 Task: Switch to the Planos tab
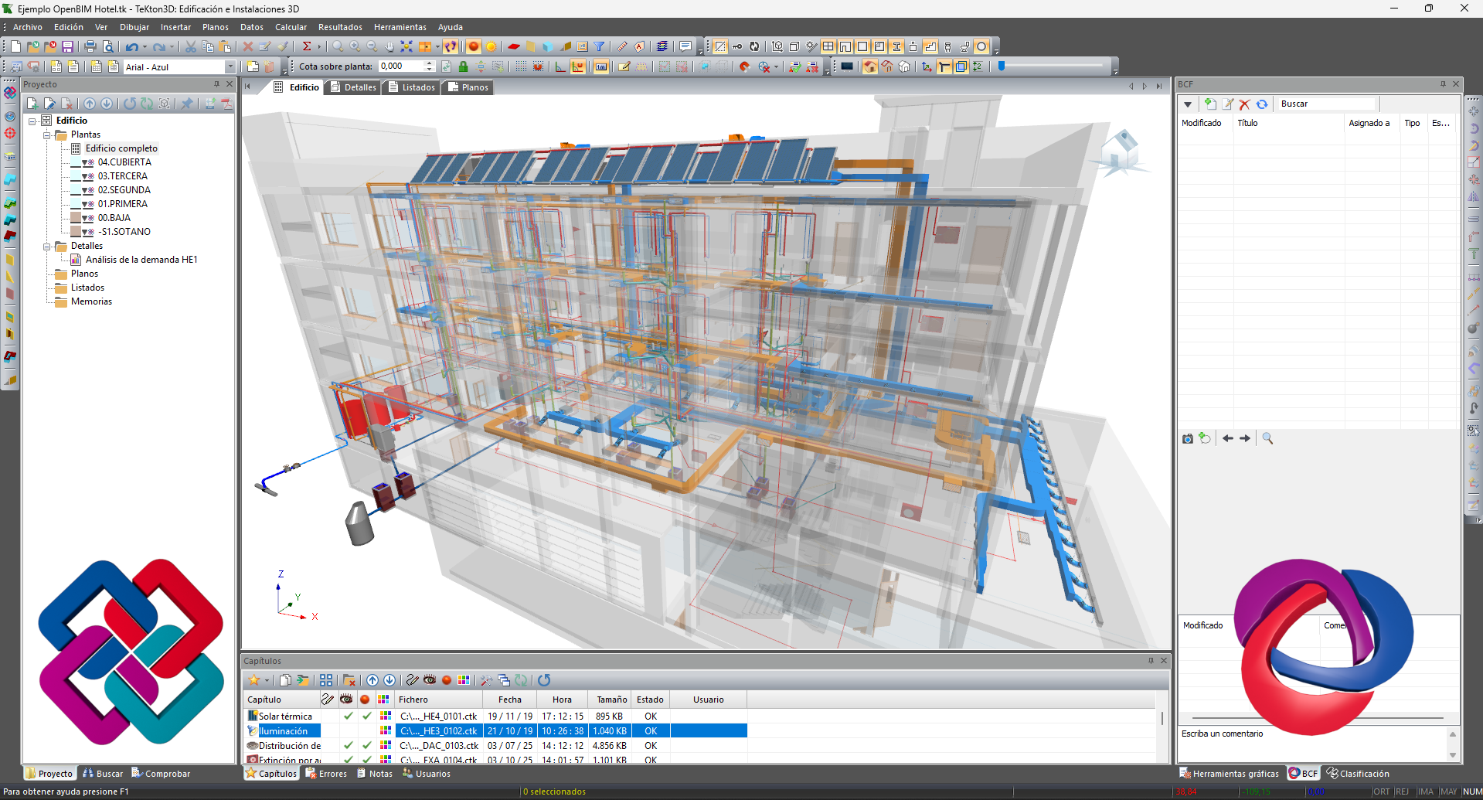pyautogui.click(x=468, y=87)
